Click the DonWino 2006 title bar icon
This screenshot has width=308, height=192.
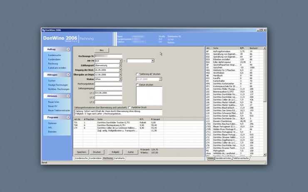pyautogui.click(x=43, y=30)
